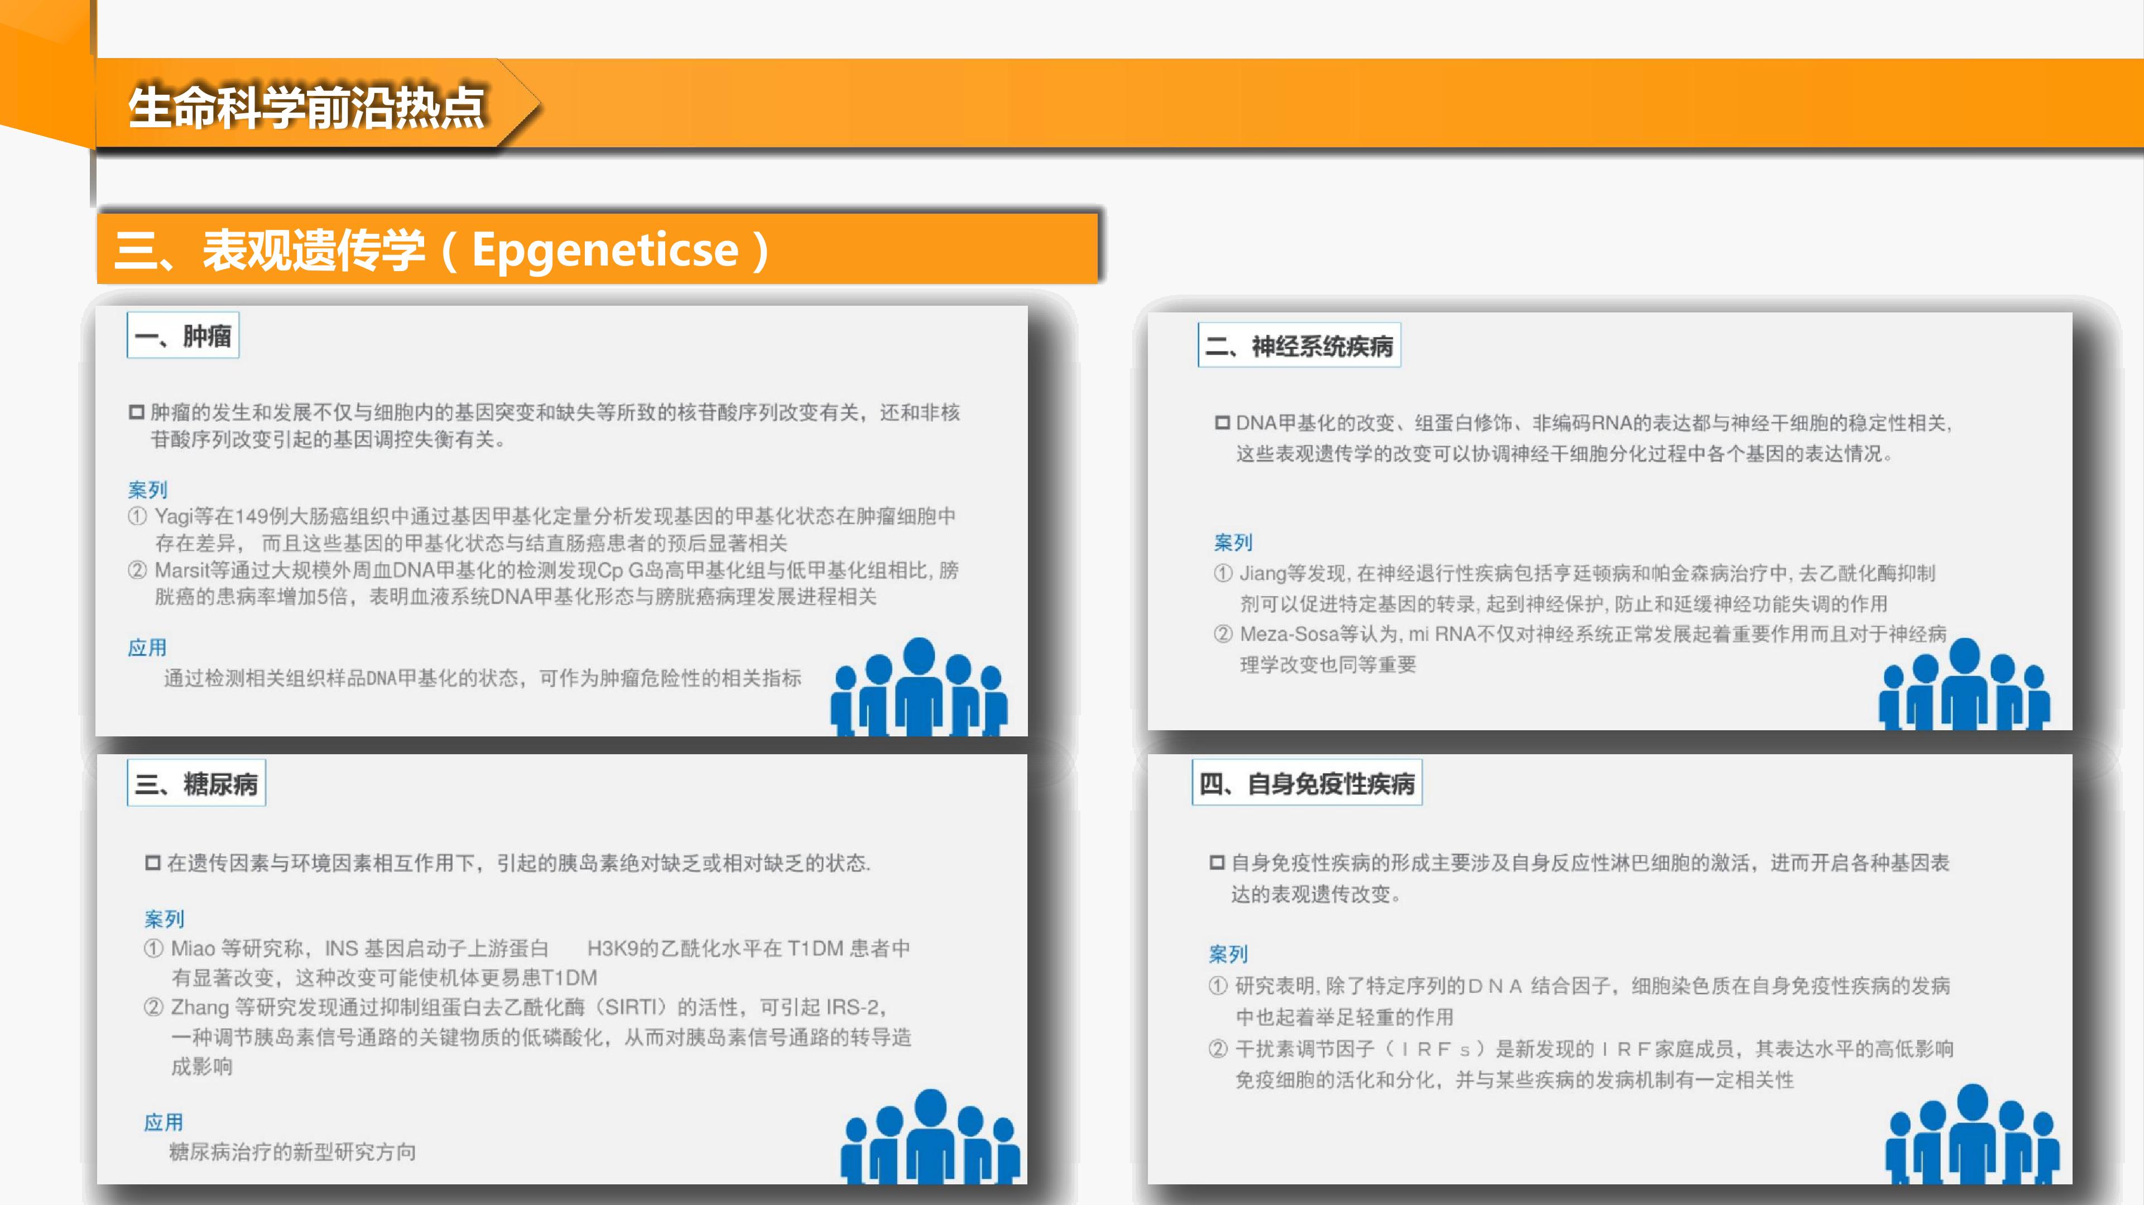This screenshot has height=1205, width=2144.
Task: Click the blue 应用 heading in the diabetes panel
Action: [163, 1122]
